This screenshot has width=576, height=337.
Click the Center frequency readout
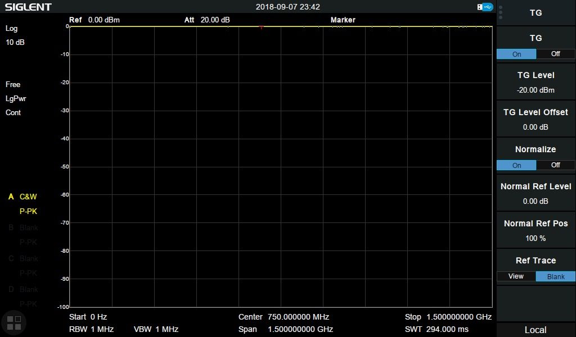(x=284, y=317)
